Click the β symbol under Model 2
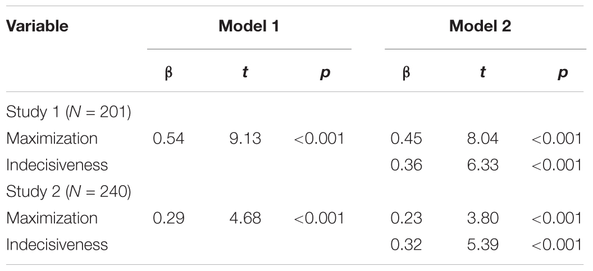The image size is (593, 271). (x=406, y=73)
